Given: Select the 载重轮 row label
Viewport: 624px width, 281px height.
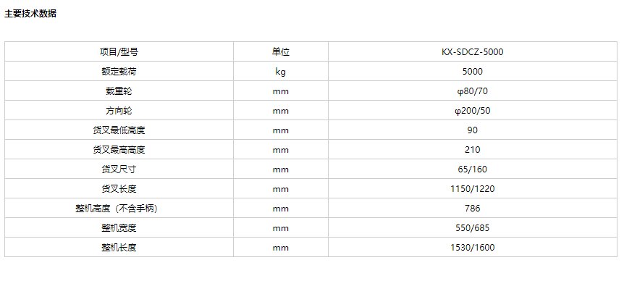Looking at the screenshot, I should 119,91.
